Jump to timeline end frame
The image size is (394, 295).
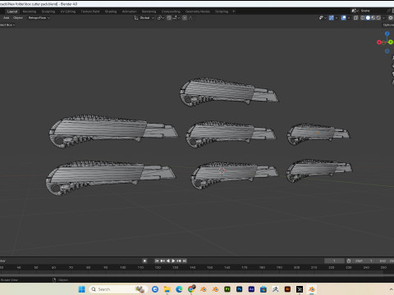click(185, 261)
